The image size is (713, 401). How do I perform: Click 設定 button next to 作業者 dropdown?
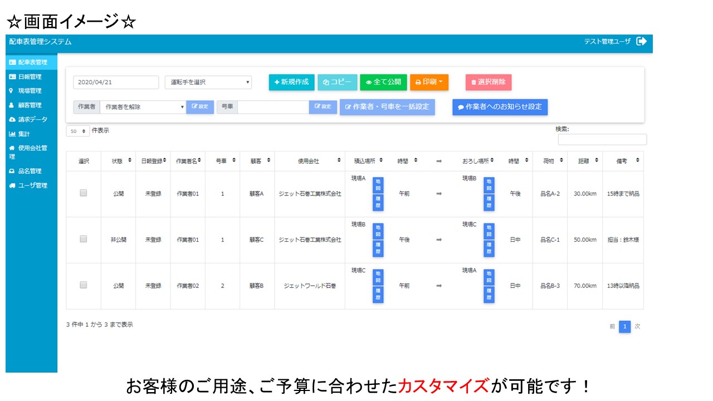(200, 107)
